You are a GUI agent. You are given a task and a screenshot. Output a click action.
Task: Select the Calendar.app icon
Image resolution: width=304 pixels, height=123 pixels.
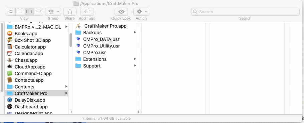[x=10, y=54]
